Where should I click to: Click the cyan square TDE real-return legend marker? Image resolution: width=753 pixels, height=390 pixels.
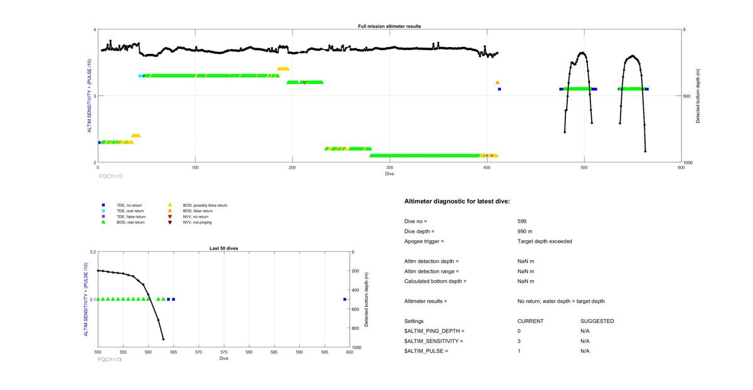103,211
